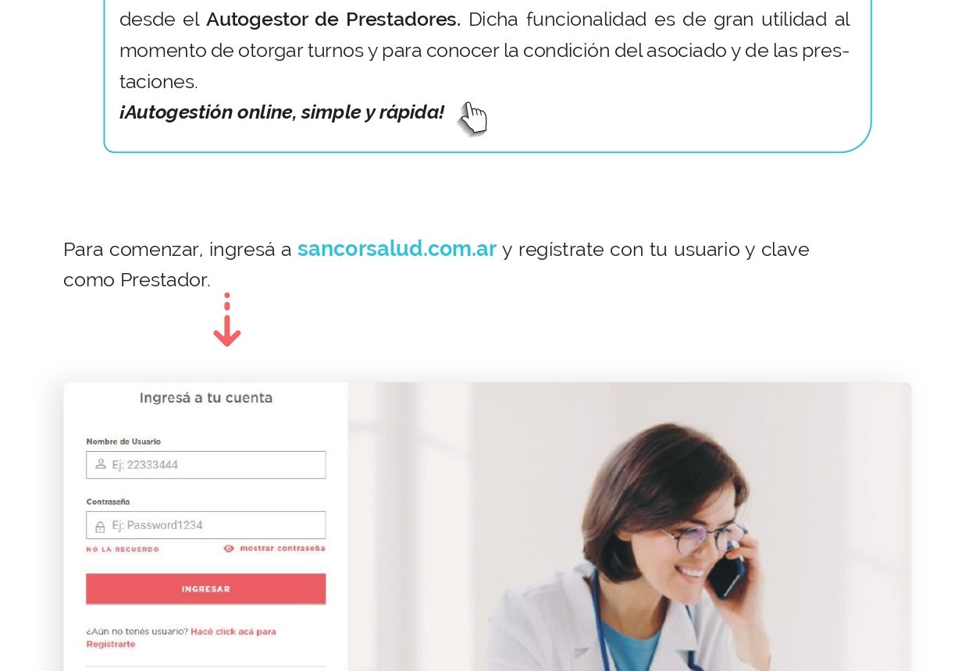Image resolution: width=969 pixels, height=671 pixels.
Task: Click the red downward arrow icon
Action: point(227,320)
